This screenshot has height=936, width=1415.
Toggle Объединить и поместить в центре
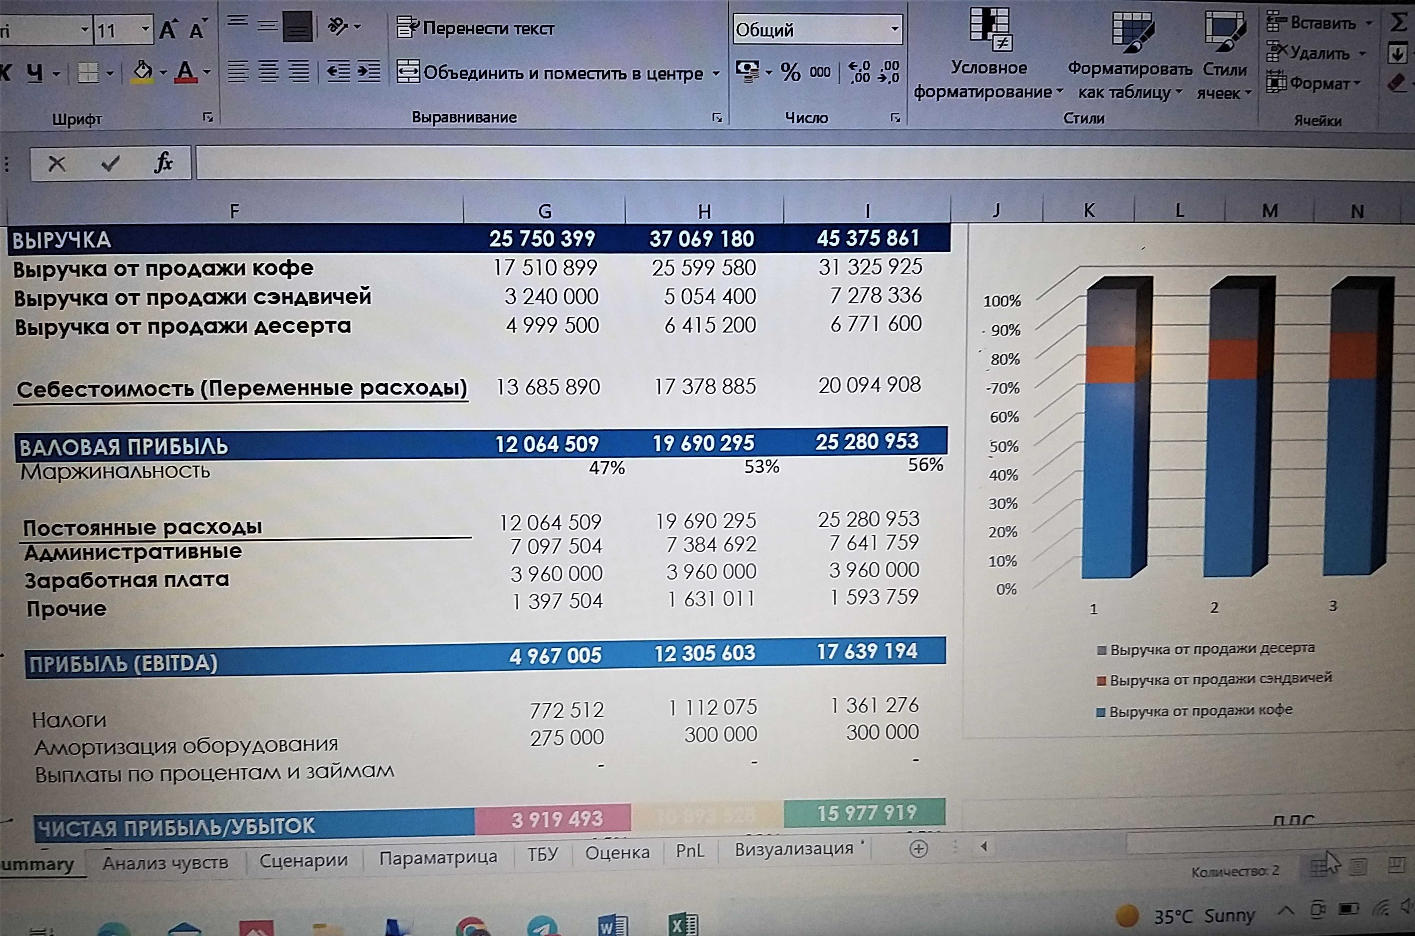pos(550,73)
